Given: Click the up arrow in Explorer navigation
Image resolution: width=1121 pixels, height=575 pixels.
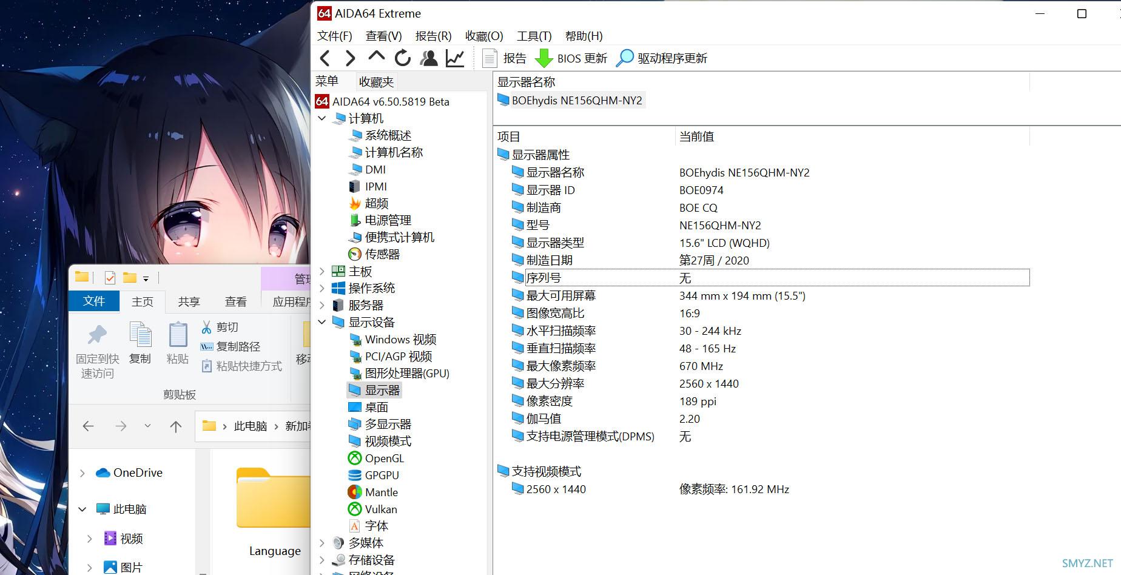Looking at the screenshot, I should (176, 426).
